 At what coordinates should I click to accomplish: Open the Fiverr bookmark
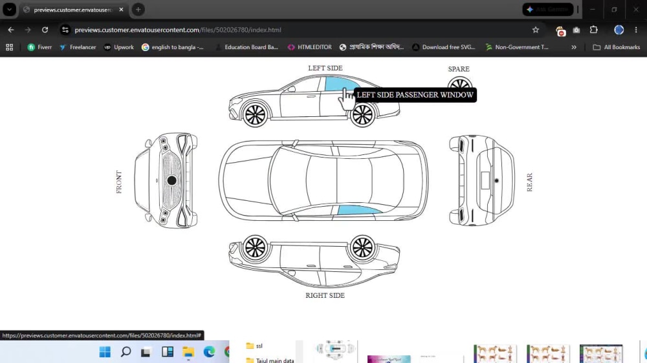click(39, 47)
